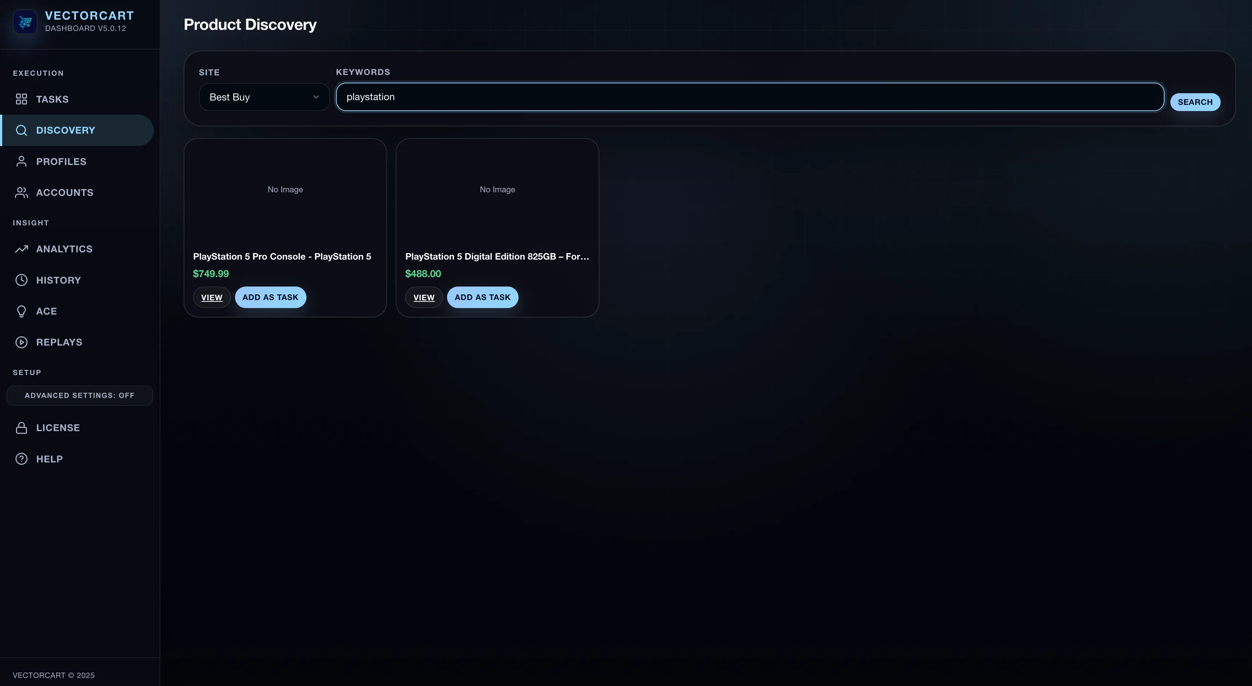The image size is (1252, 686).
Task: Toggle Advanced Settings off state
Action: tap(79, 395)
